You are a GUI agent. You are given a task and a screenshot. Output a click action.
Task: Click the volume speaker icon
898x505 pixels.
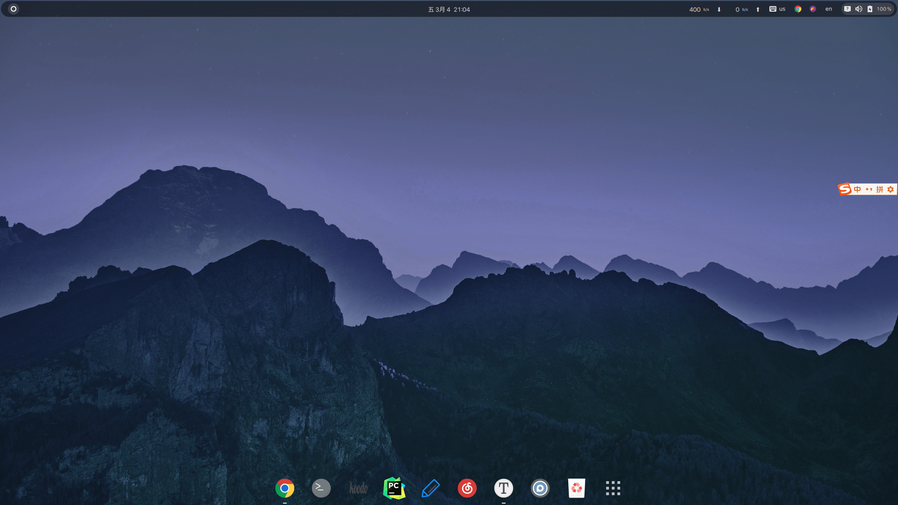pyautogui.click(x=859, y=9)
